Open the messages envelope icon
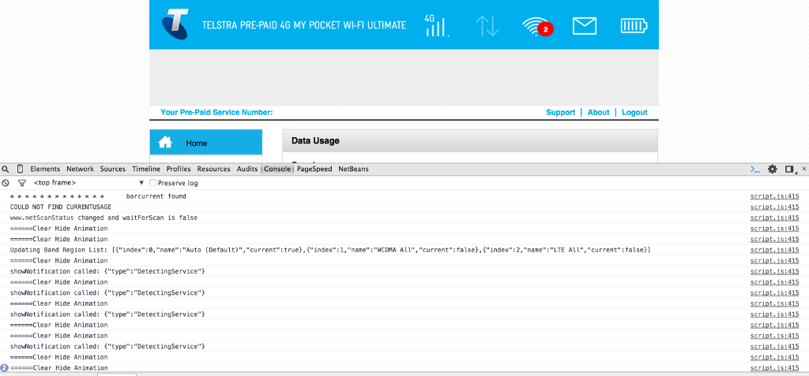 tap(585, 26)
